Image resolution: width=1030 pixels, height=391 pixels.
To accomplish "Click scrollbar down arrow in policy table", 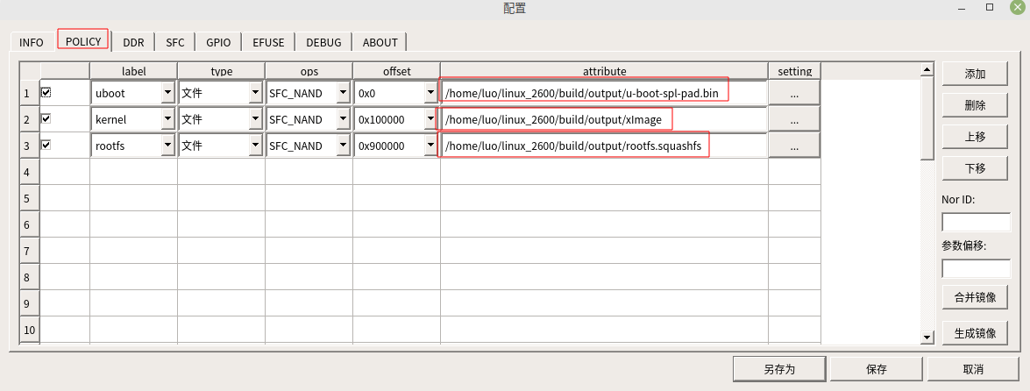I will 927,338.
